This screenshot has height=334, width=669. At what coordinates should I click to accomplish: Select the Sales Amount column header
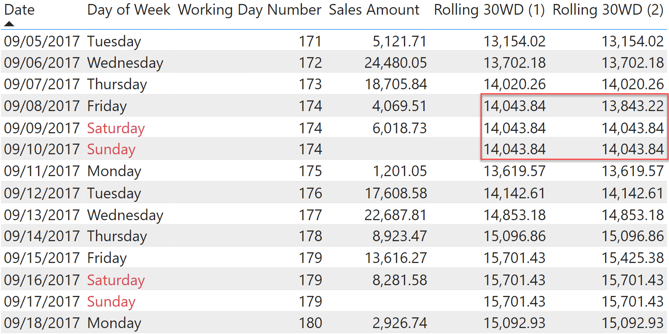click(x=374, y=10)
